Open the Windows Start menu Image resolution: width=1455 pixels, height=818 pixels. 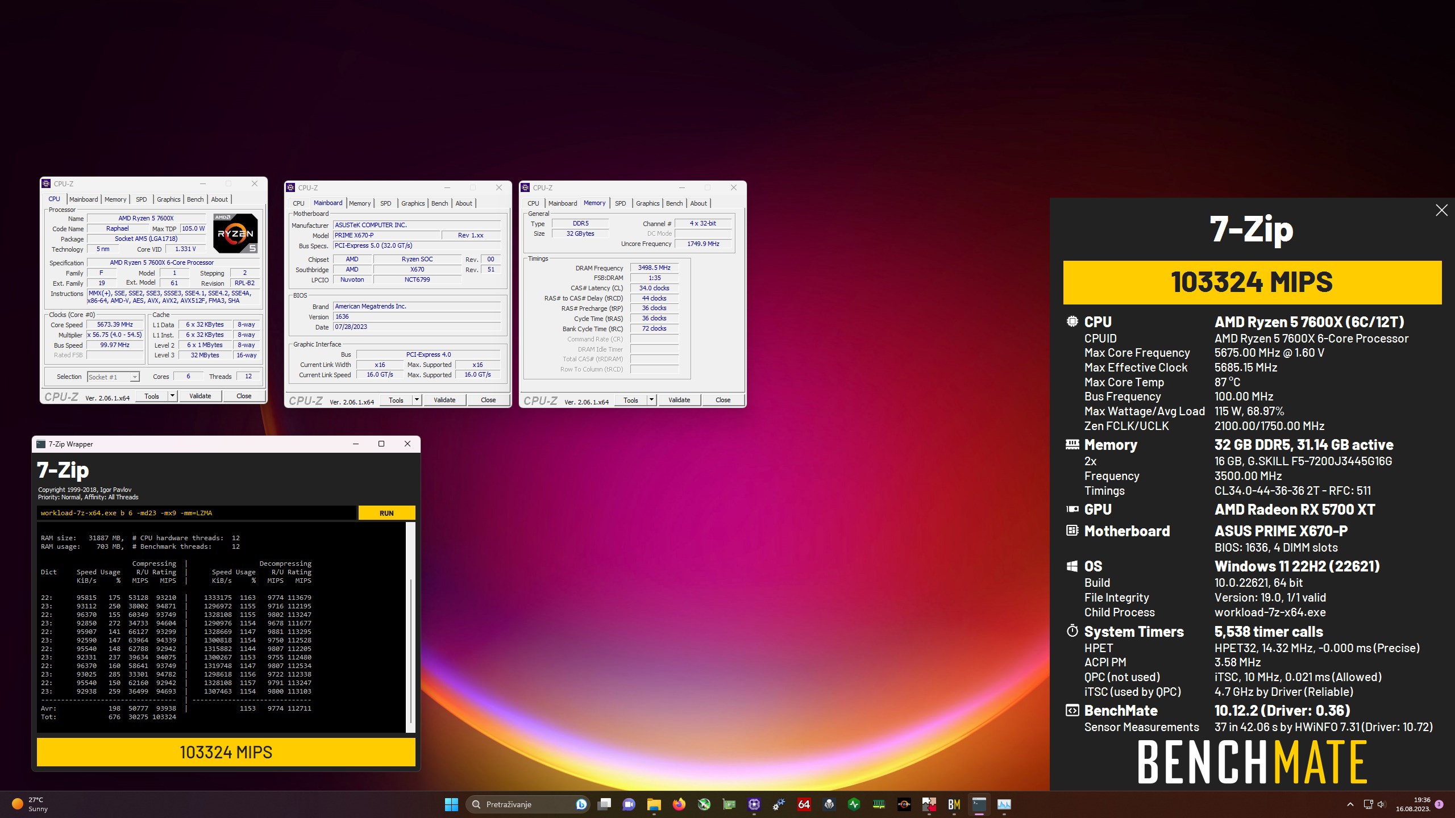coord(451,804)
